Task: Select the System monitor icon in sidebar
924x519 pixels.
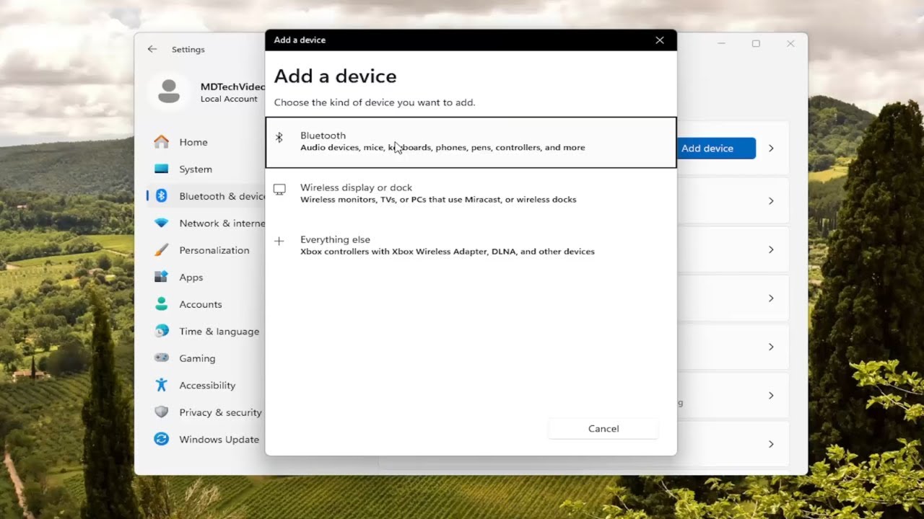Action: click(x=161, y=169)
